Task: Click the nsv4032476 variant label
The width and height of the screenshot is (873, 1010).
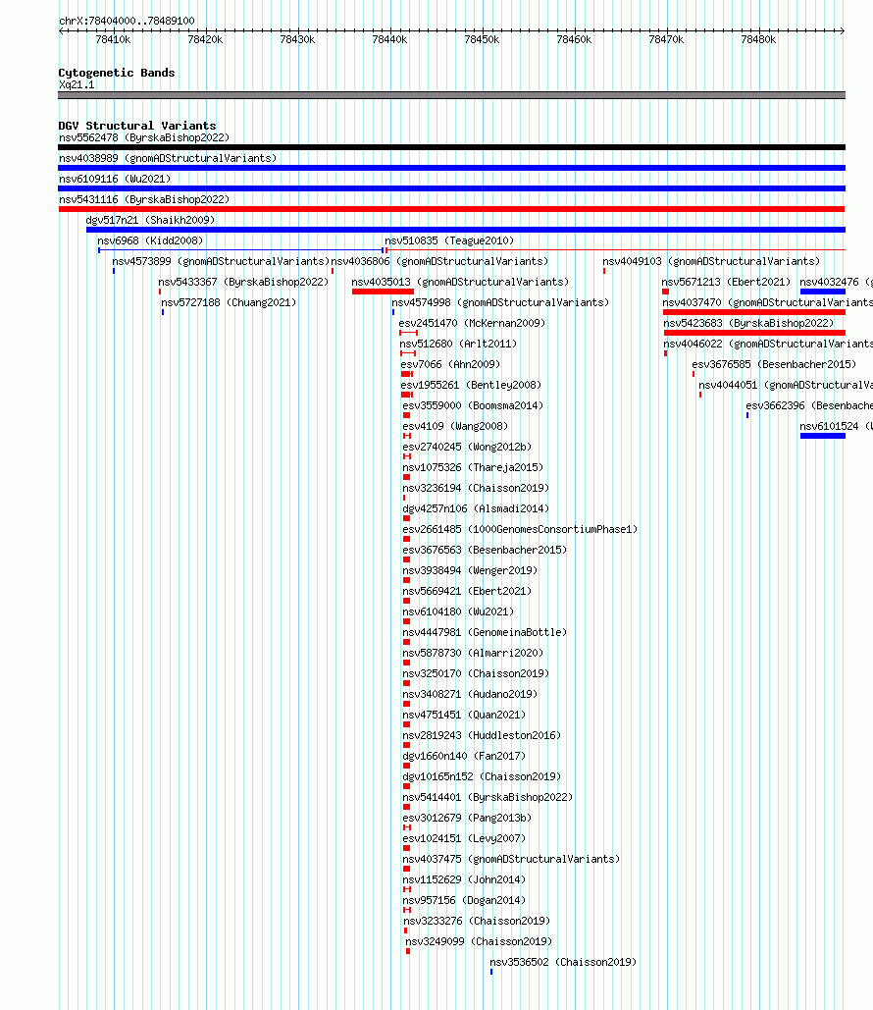Action: point(837,282)
